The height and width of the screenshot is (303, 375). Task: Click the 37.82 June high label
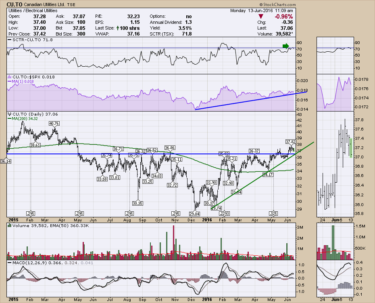[291, 141]
